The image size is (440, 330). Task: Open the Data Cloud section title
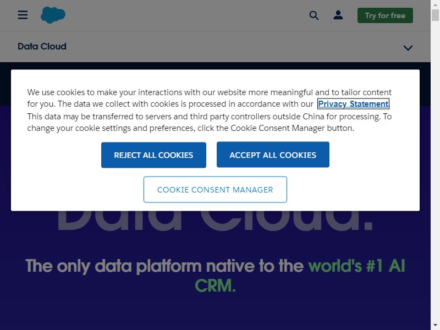pos(42,46)
